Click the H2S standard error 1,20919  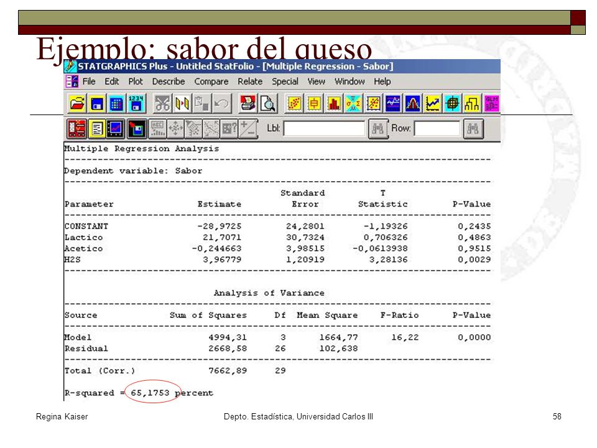305,260
